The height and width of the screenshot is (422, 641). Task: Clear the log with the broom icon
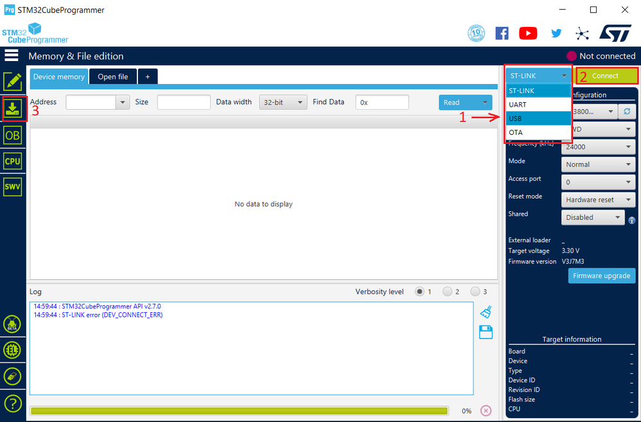(486, 312)
